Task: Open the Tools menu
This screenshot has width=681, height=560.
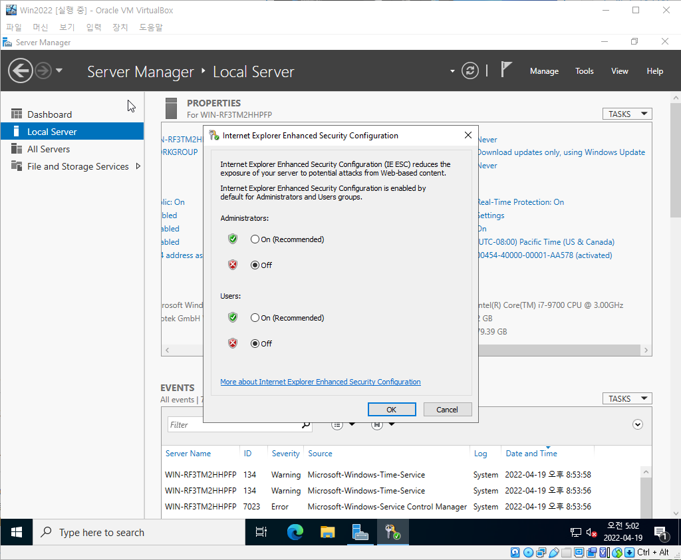Action: point(584,70)
